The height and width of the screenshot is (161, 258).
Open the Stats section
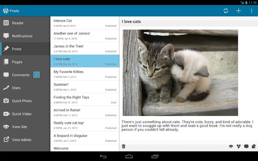click(25, 88)
